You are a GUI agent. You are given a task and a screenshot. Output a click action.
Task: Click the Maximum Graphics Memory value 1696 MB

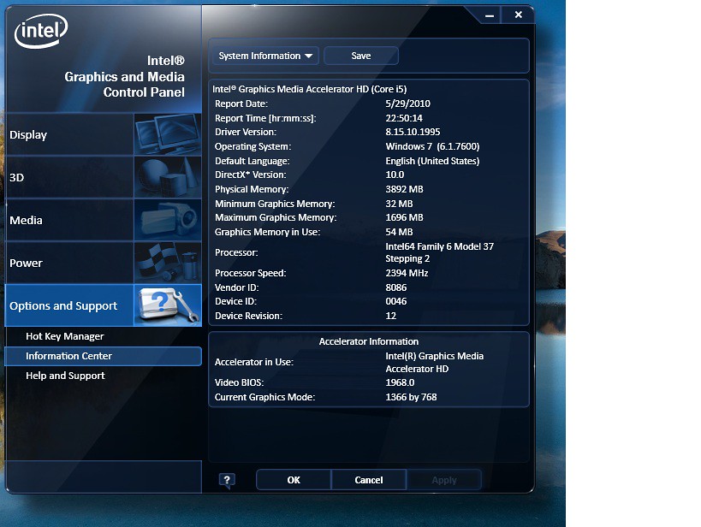[404, 217]
